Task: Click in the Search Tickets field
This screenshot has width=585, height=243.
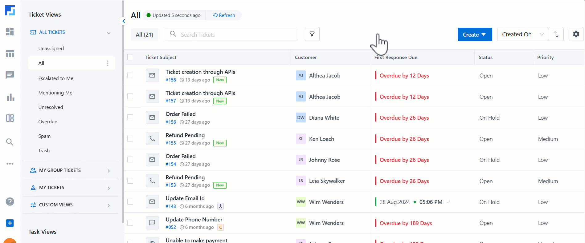Action: pyautogui.click(x=231, y=34)
